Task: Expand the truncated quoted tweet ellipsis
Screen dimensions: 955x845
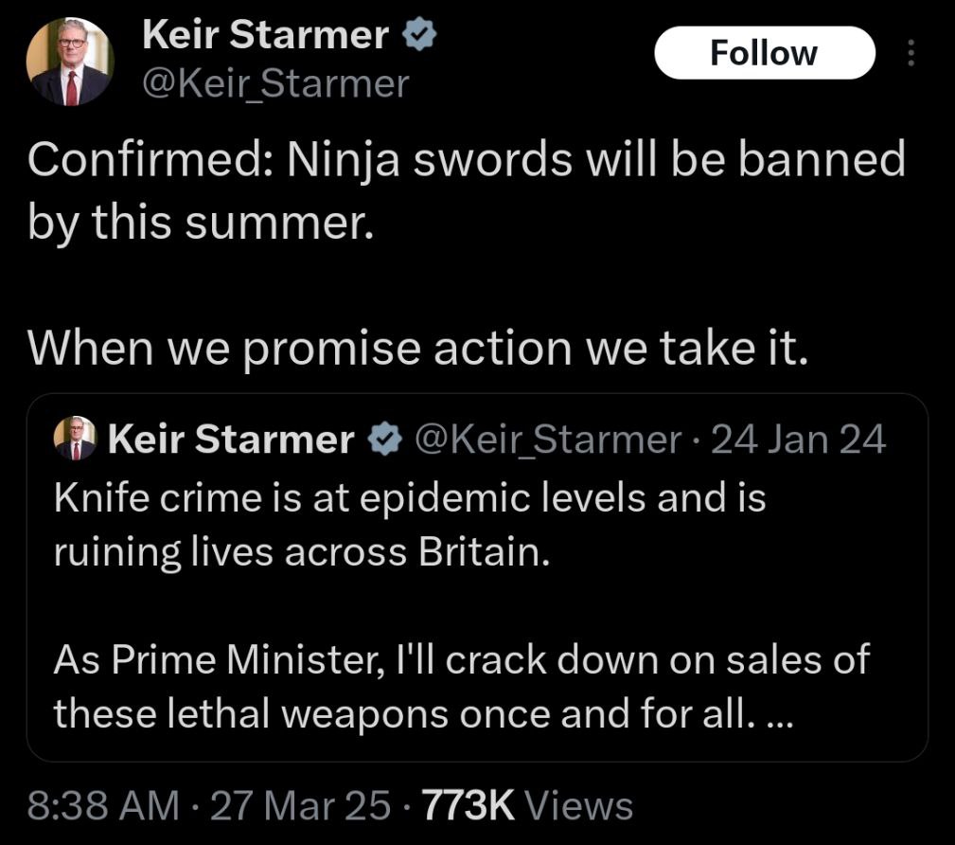Action: pos(778,719)
